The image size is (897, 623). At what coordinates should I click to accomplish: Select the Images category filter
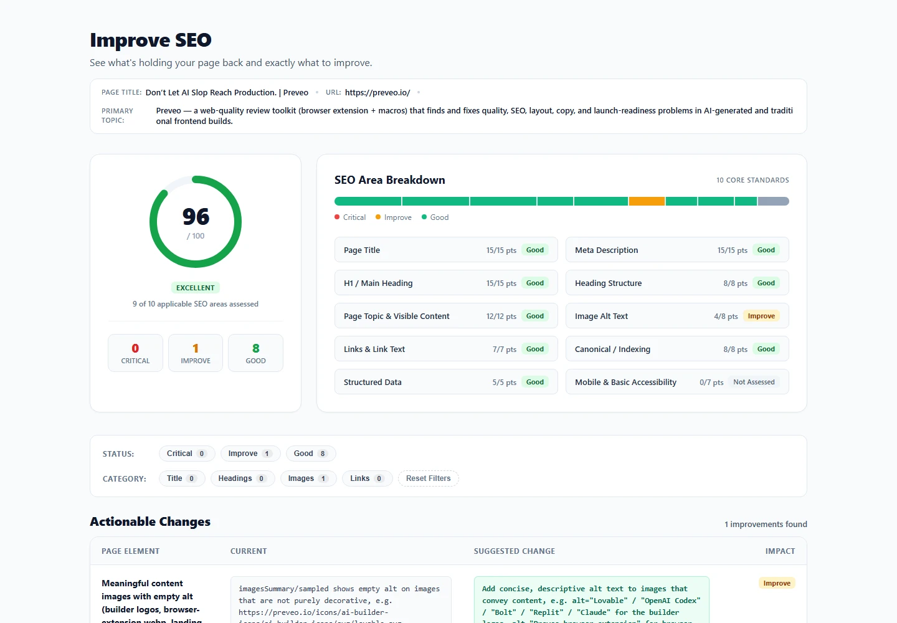click(x=308, y=478)
